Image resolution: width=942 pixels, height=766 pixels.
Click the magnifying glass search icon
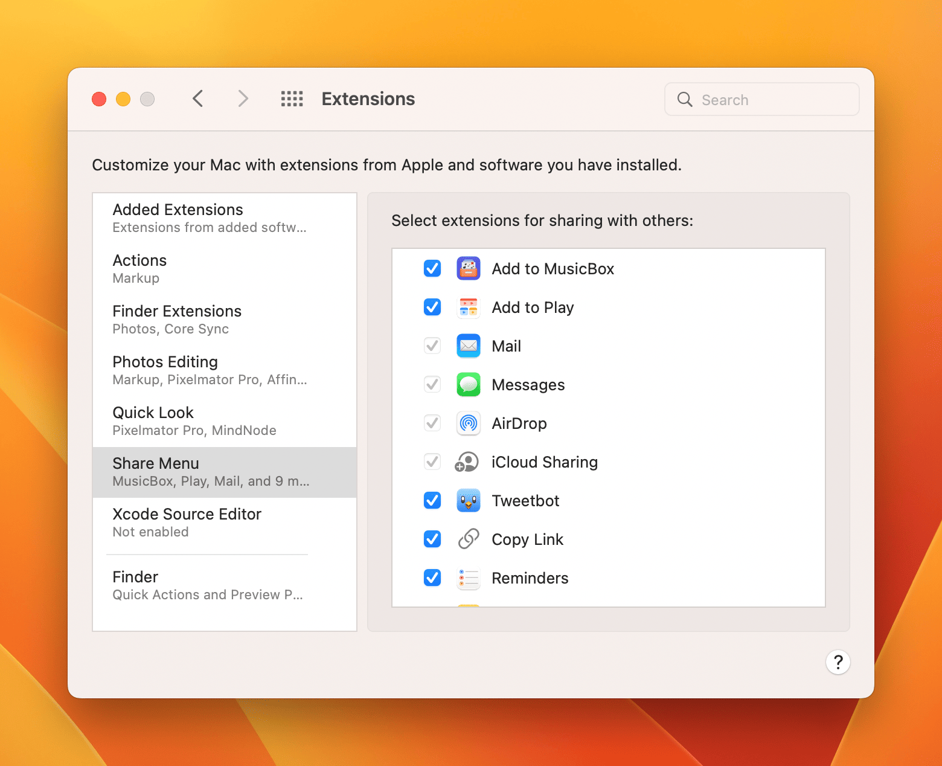pyautogui.click(x=685, y=100)
